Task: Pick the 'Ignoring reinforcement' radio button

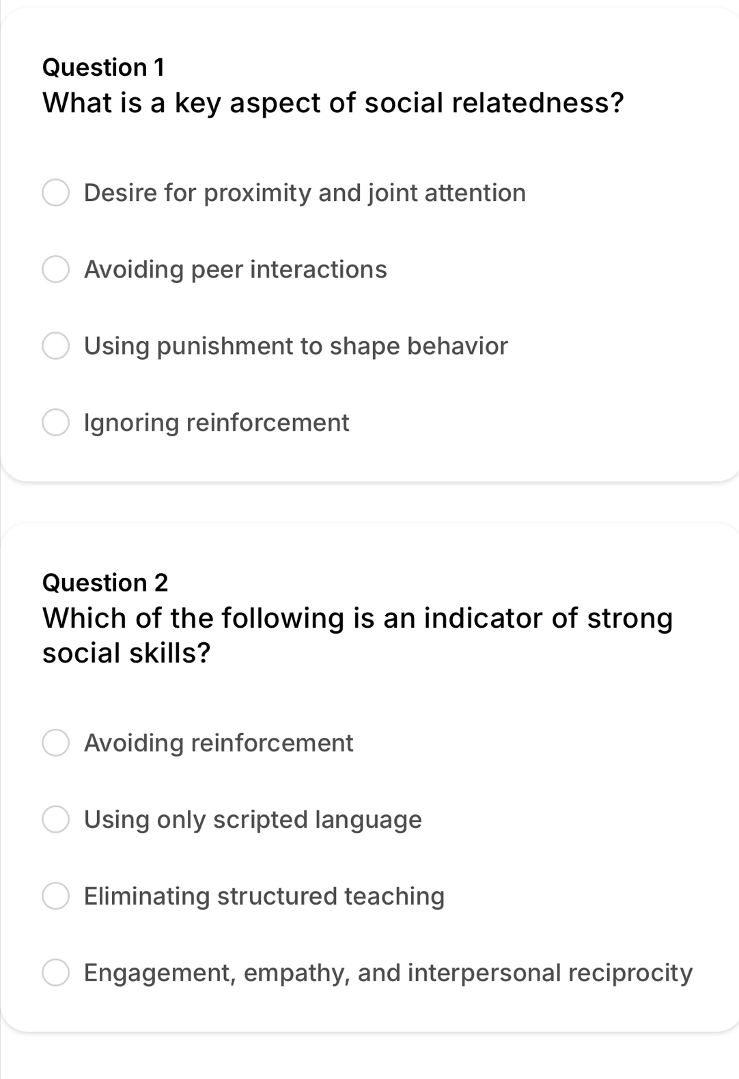Action: (56, 423)
